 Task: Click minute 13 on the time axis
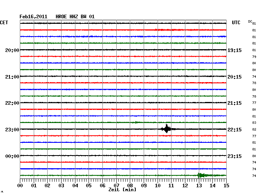pos(199,185)
